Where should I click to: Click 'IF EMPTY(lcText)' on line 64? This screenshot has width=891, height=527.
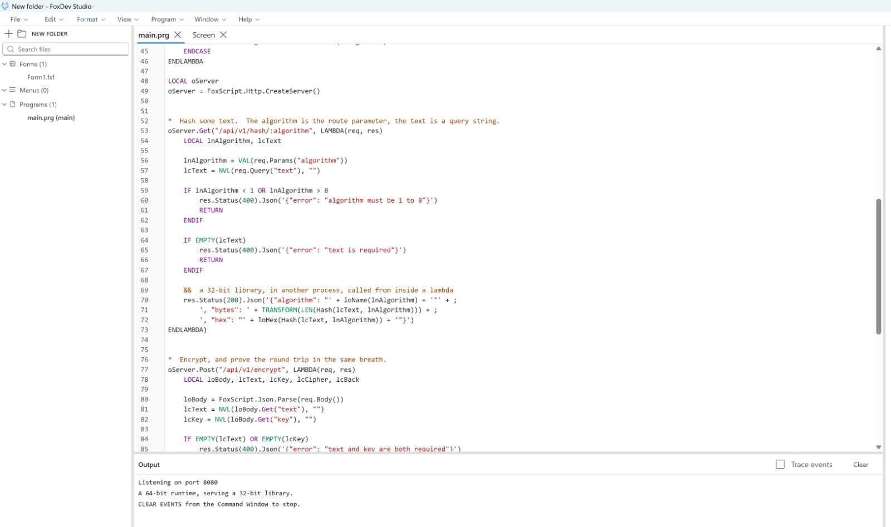point(214,240)
